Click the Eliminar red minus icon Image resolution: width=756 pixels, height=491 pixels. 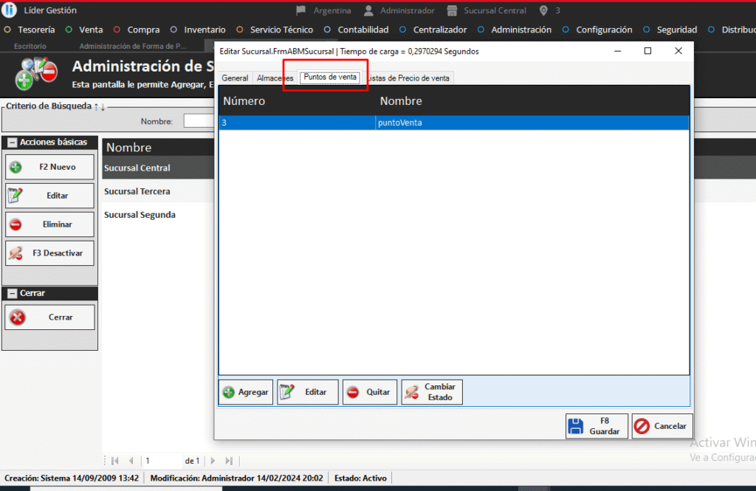pos(16,224)
